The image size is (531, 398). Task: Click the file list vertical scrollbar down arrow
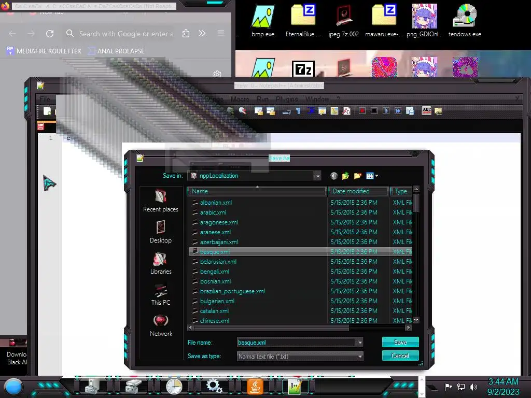pos(416,320)
